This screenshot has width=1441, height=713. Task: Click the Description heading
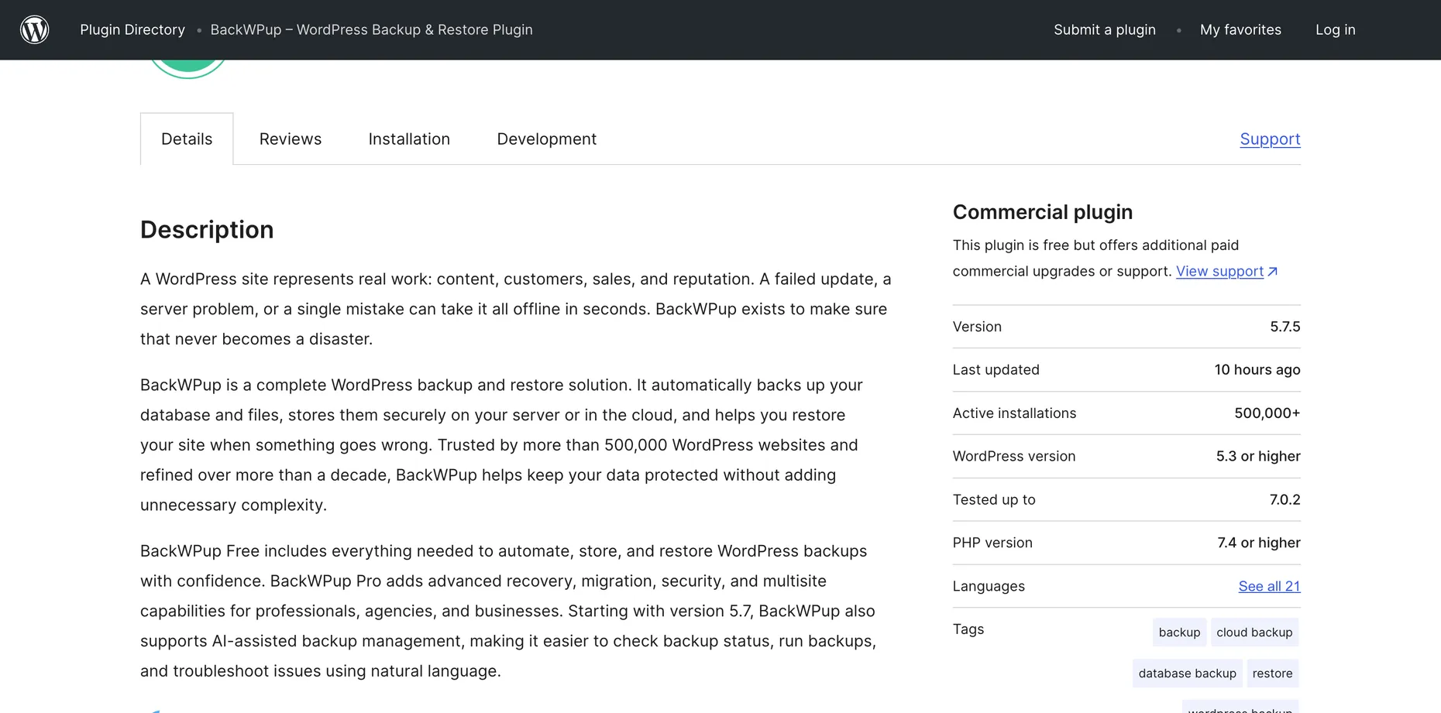(x=207, y=230)
